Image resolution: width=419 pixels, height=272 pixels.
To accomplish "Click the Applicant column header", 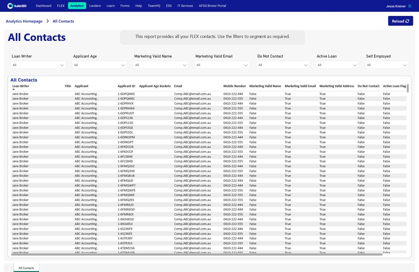I will (81, 86).
